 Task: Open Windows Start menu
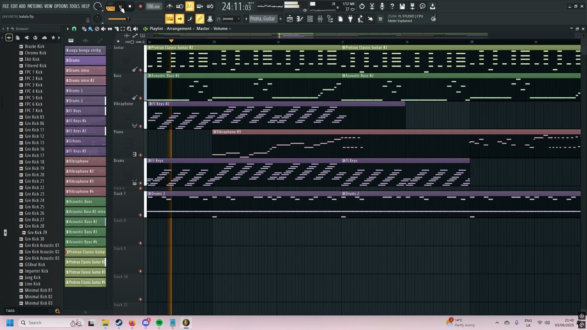[10, 323]
